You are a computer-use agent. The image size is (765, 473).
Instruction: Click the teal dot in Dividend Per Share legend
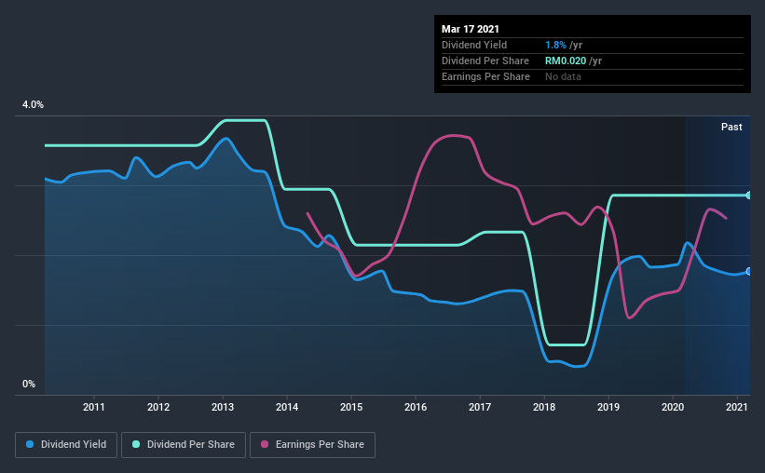tap(136, 444)
